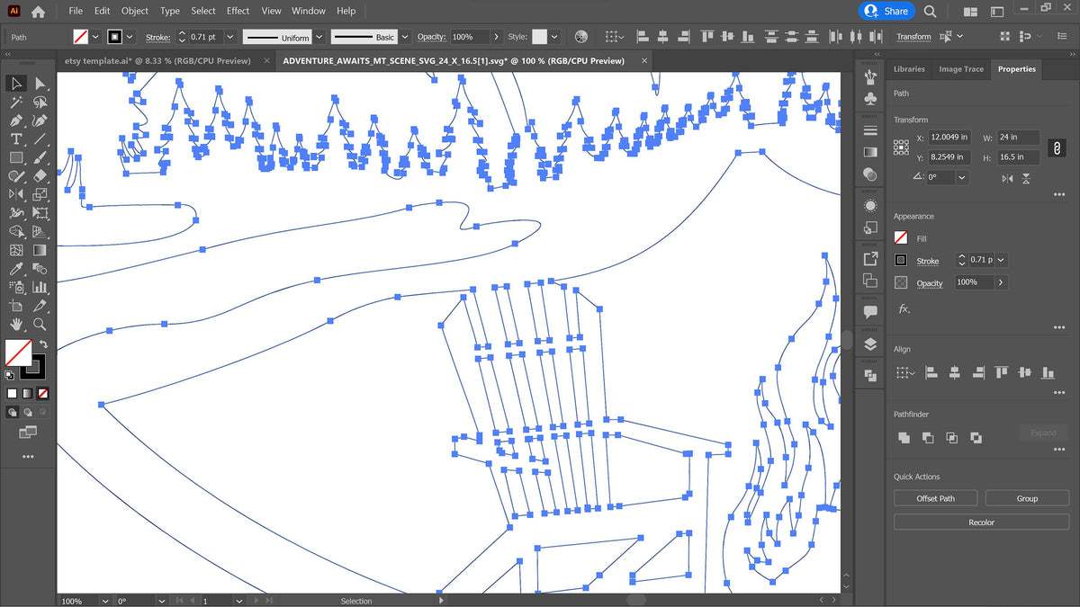
Task: Select the Artboard tool
Action: [x=16, y=306]
